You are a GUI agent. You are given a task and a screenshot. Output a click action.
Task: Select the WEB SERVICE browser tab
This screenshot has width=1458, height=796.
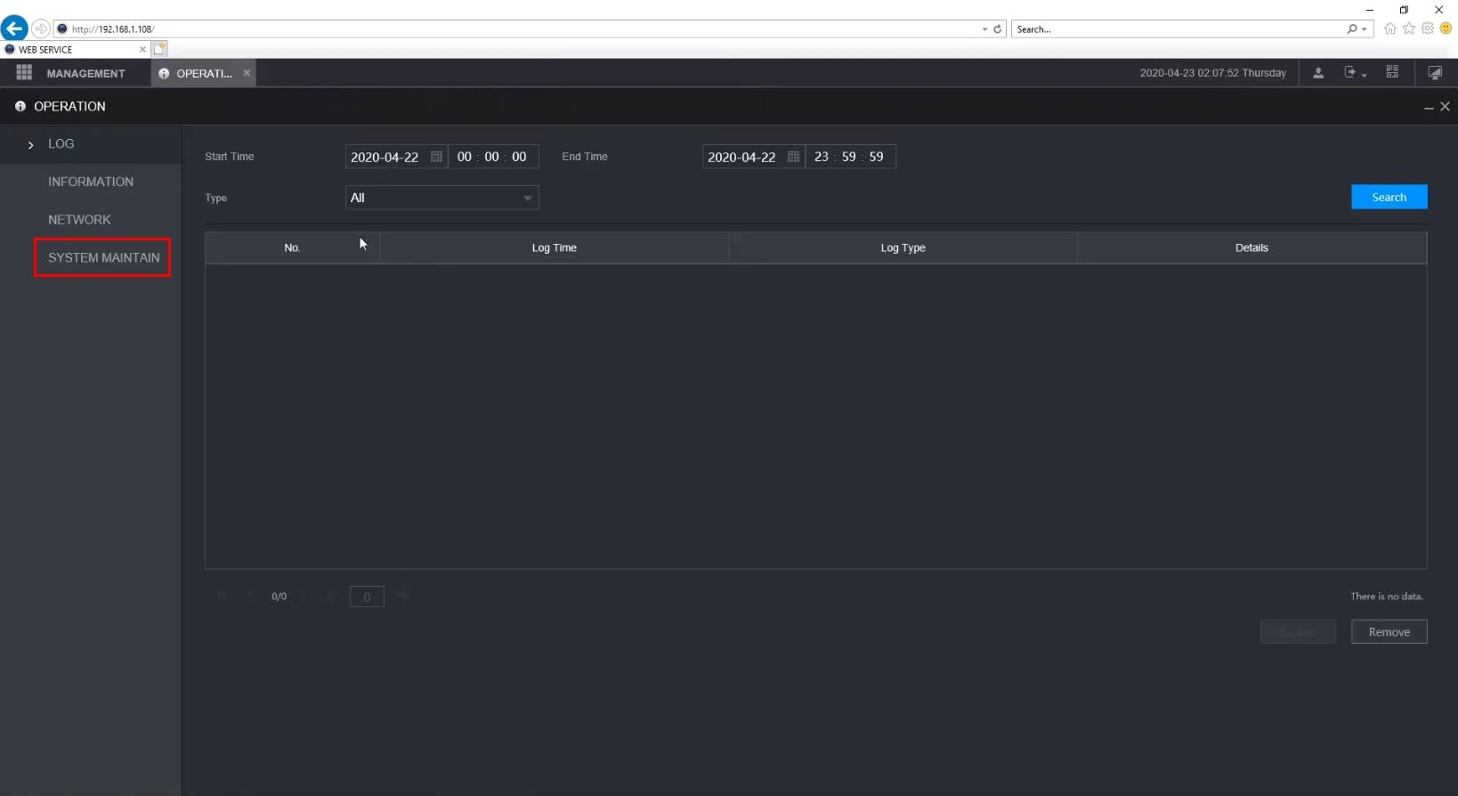[75, 49]
